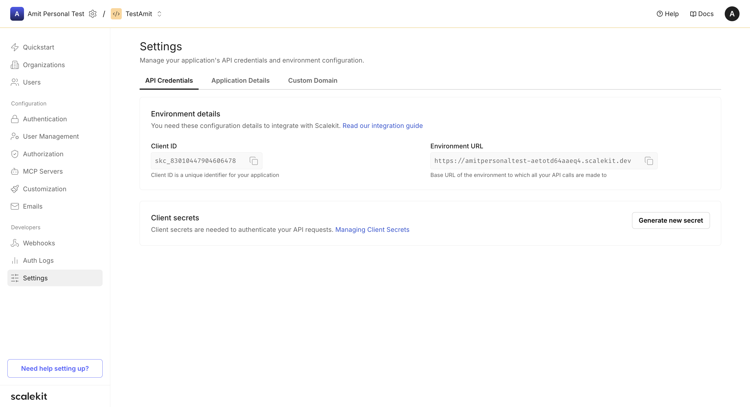The image size is (750, 407).
Task: Open Organizations in the sidebar
Action: pos(55,65)
